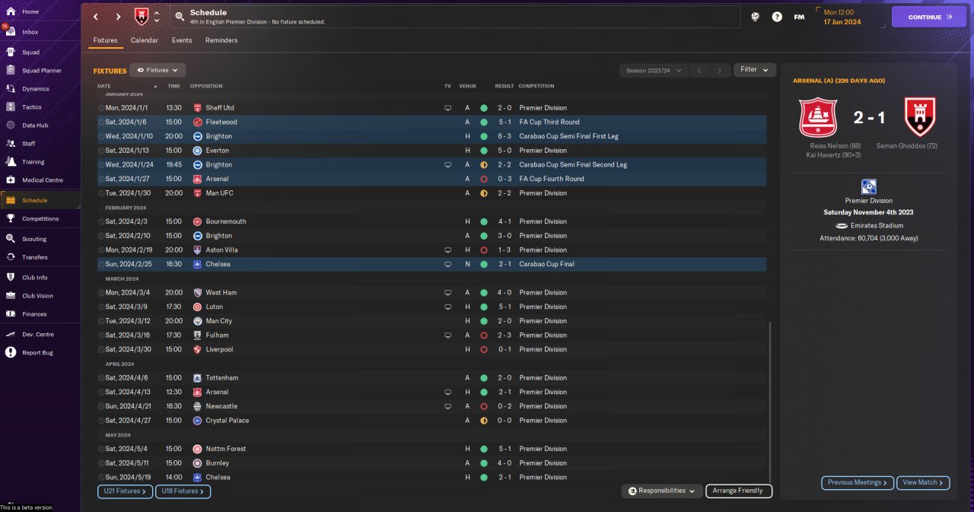Select the Chelsea Carabao Cup Final row
974x512 pixels.
click(431, 264)
